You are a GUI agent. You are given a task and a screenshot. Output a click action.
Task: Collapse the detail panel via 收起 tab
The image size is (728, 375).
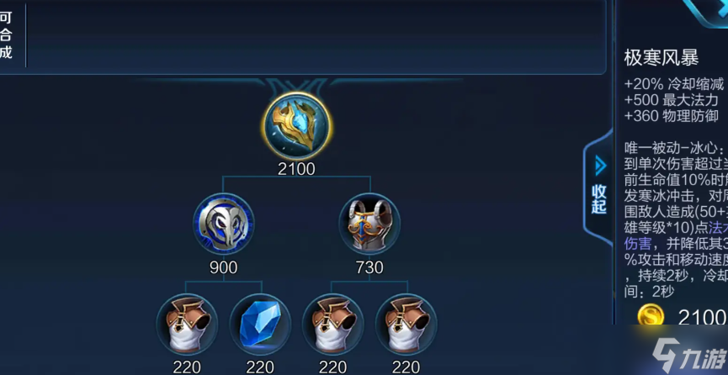599,198
